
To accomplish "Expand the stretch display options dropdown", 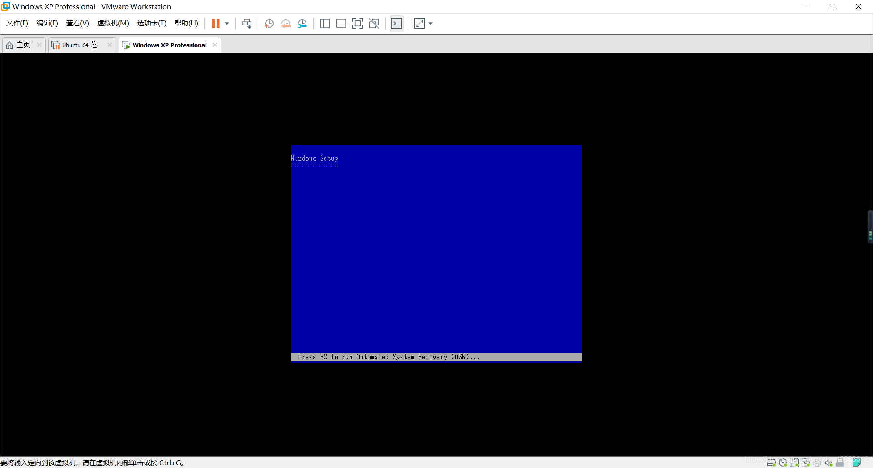I will (x=431, y=24).
